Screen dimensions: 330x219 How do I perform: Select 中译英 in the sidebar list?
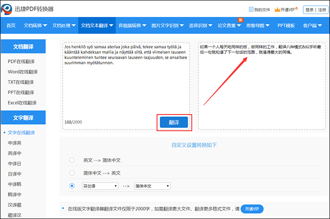15,143
